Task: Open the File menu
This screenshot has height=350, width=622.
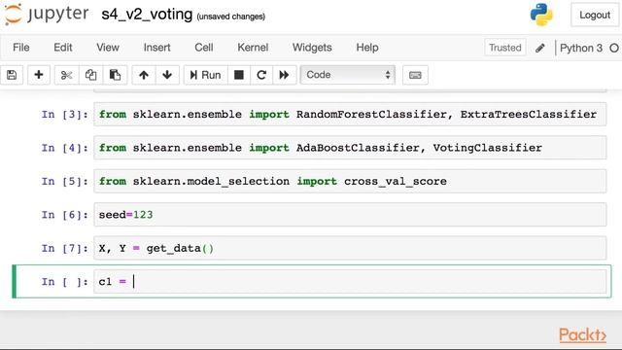Action: [21, 48]
